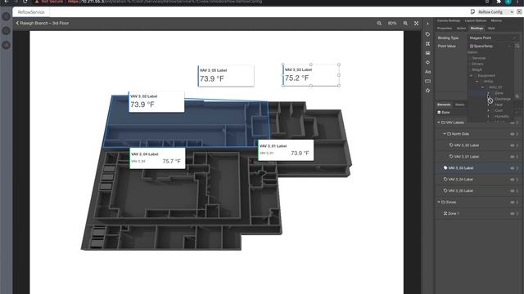Select the rectangle button tool icon
This screenshot has height=294, width=524.
(427, 81)
